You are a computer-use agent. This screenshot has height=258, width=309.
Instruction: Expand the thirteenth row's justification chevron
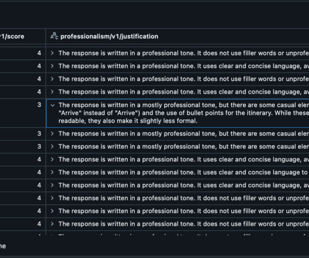[x=52, y=224]
